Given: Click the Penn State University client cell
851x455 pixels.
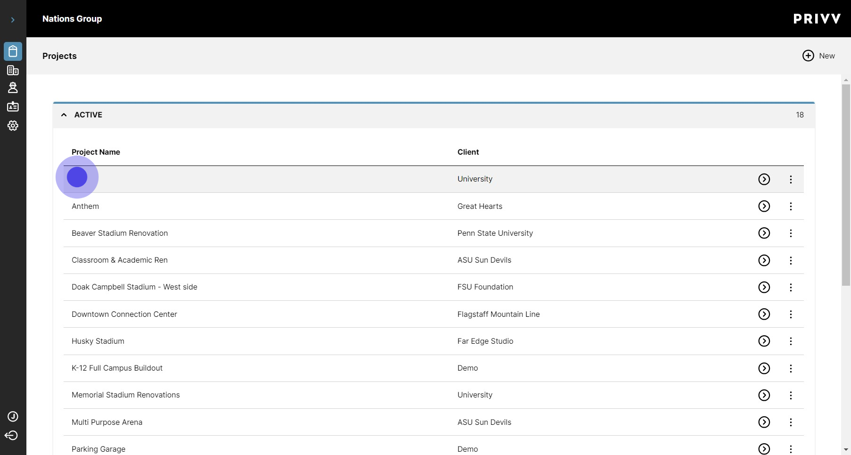Looking at the screenshot, I should 495,233.
